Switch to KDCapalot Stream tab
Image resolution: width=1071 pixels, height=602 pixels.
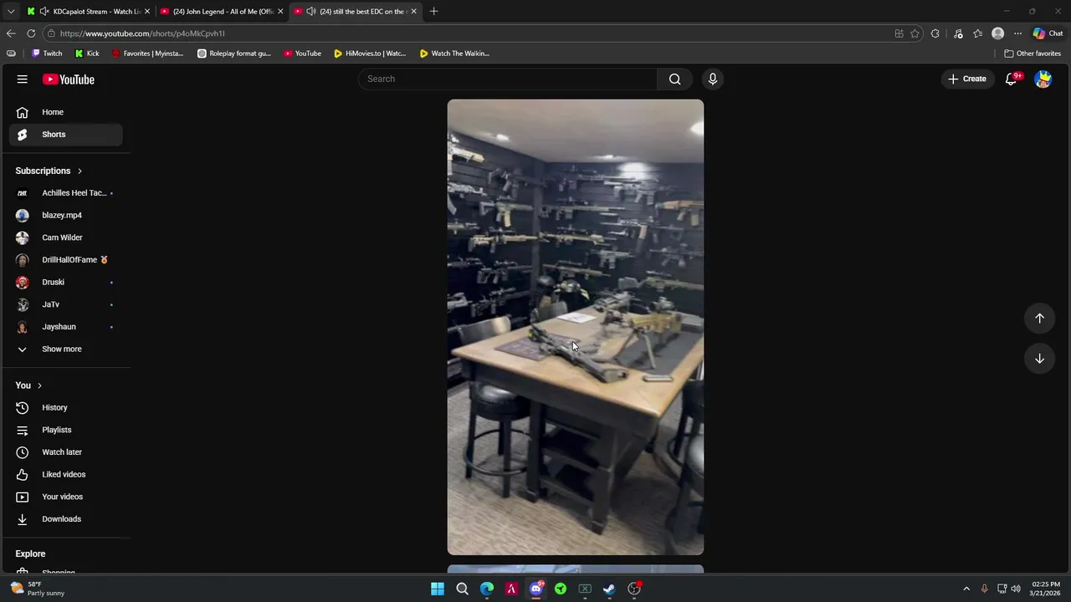[88, 12]
